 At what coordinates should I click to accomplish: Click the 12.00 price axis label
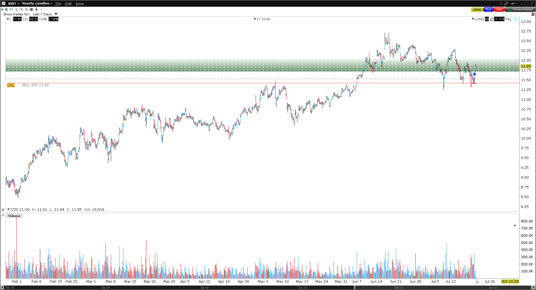point(526,61)
